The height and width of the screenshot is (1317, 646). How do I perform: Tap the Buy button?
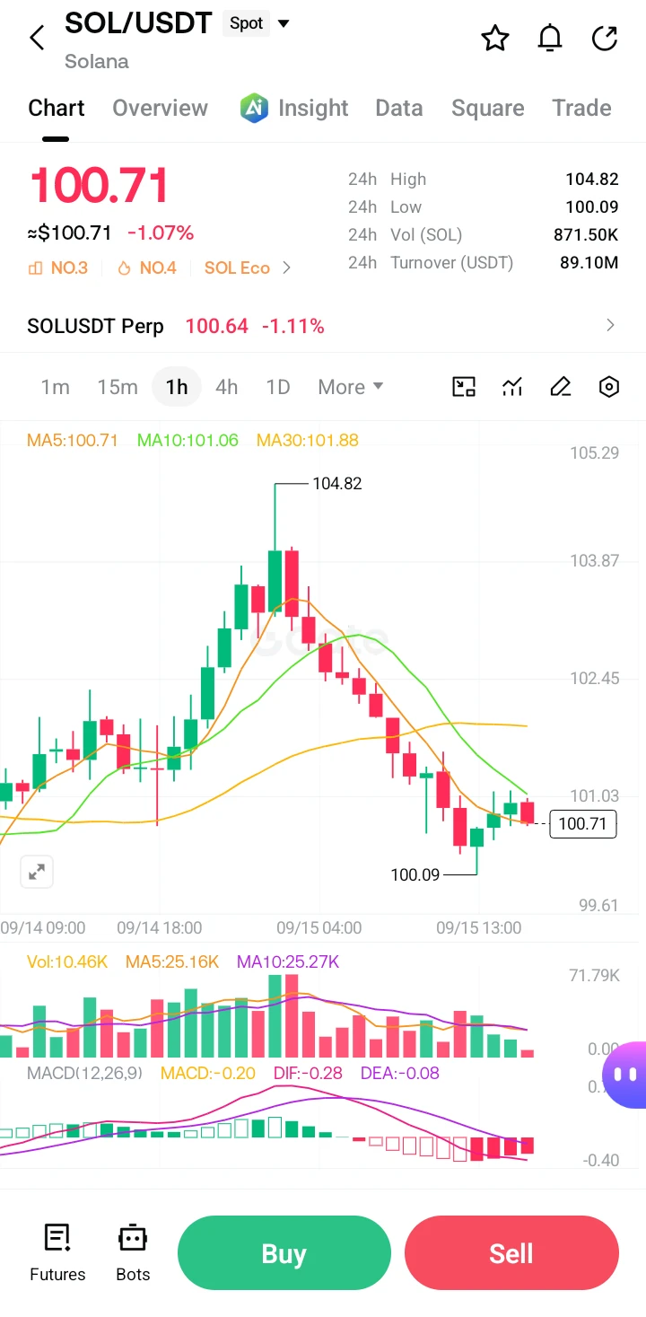(284, 1253)
